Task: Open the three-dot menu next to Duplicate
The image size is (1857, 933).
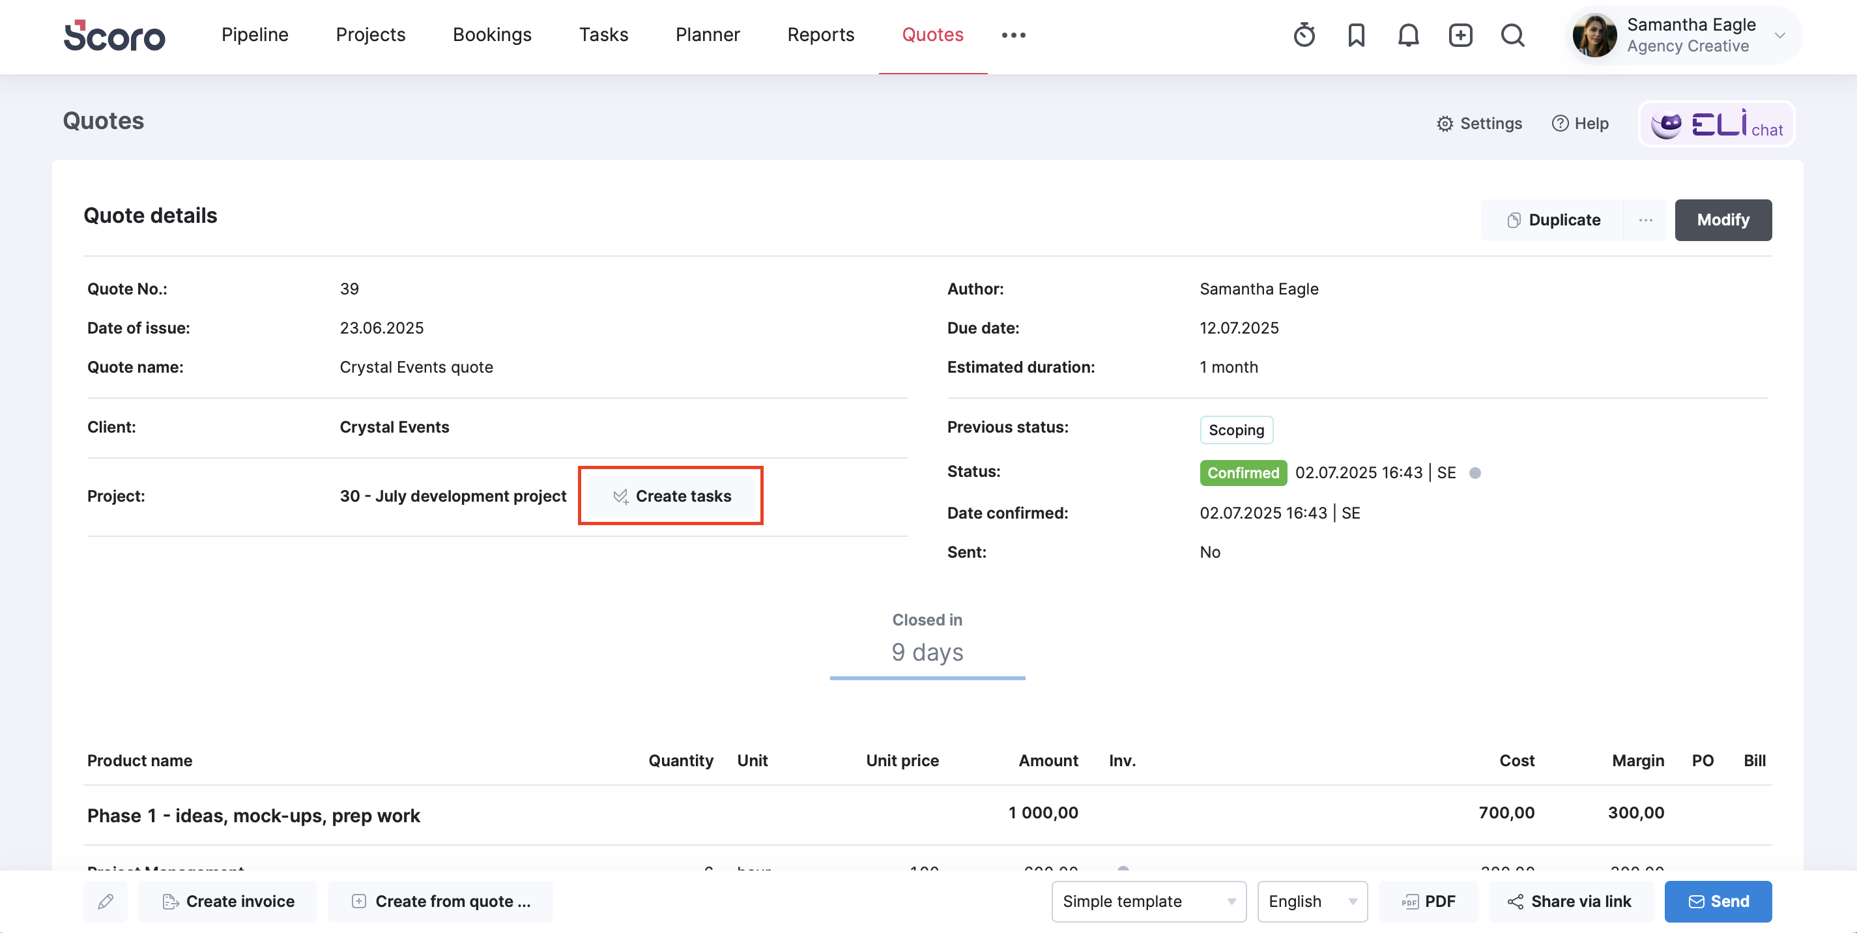Action: (1645, 220)
